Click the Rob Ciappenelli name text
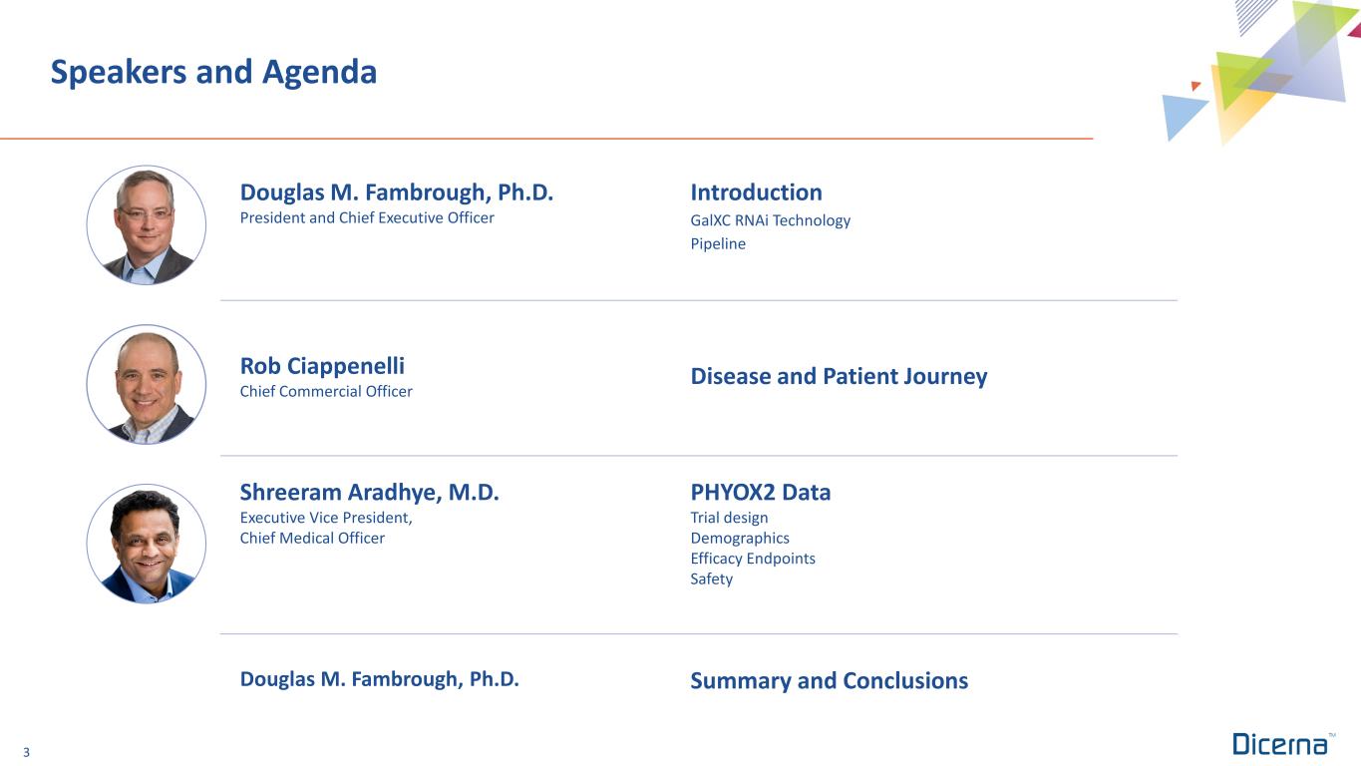1361x766 pixels. [x=322, y=366]
